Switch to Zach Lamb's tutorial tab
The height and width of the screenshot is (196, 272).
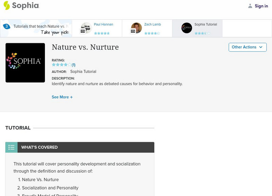[152, 24]
